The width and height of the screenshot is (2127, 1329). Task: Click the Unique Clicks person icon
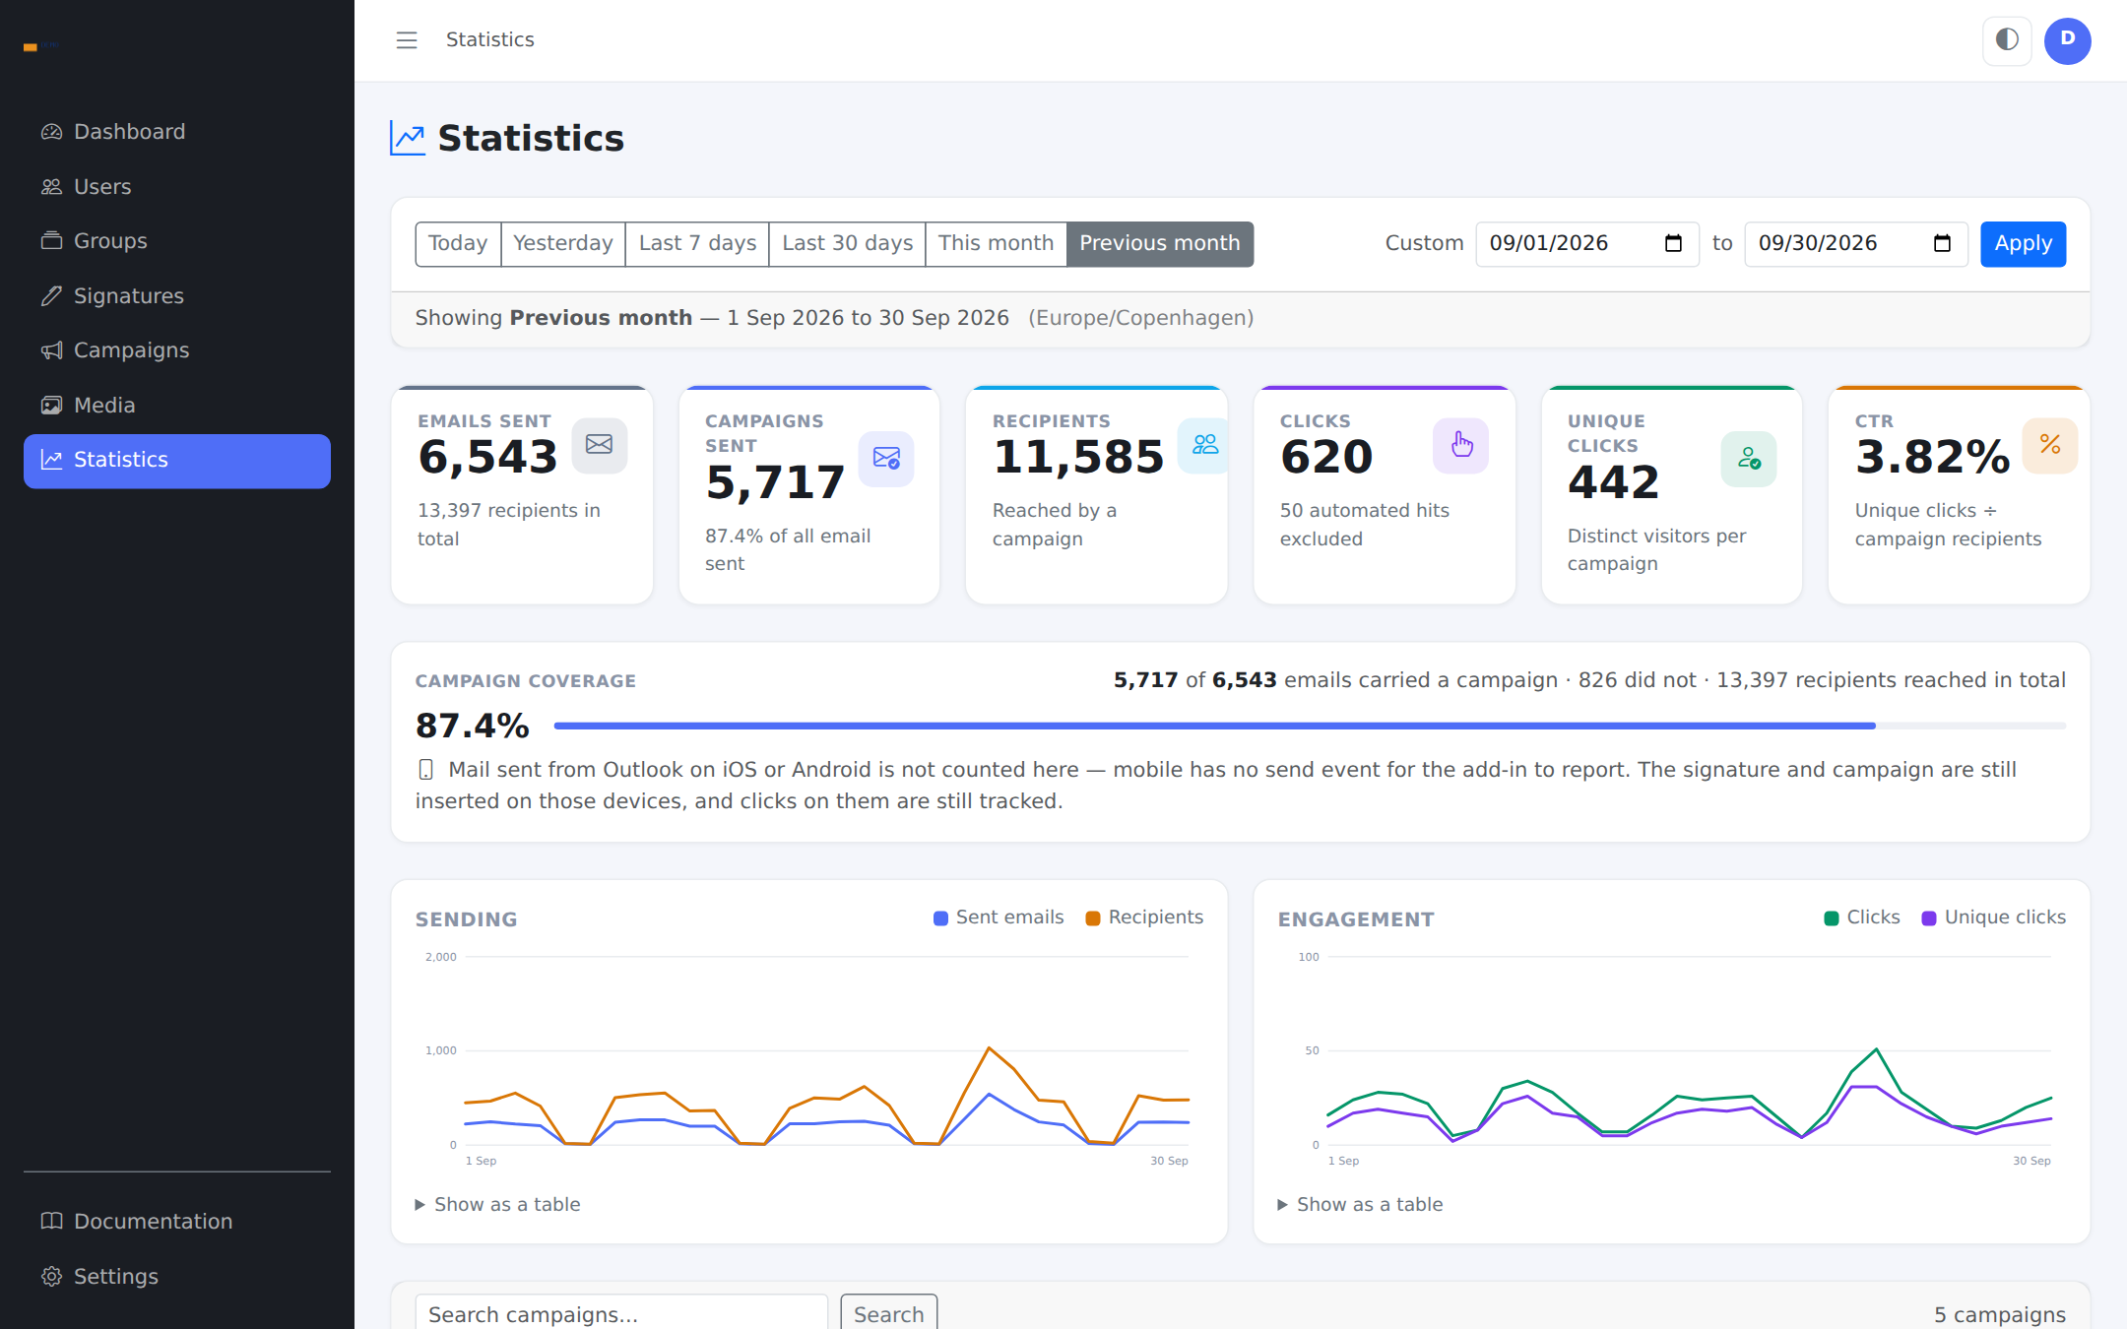(x=1749, y=459)
